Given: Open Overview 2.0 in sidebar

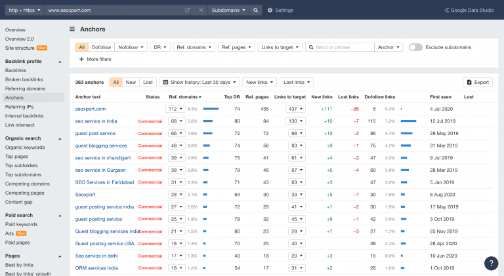Looking at the screenshot, I should pos(19,39).
